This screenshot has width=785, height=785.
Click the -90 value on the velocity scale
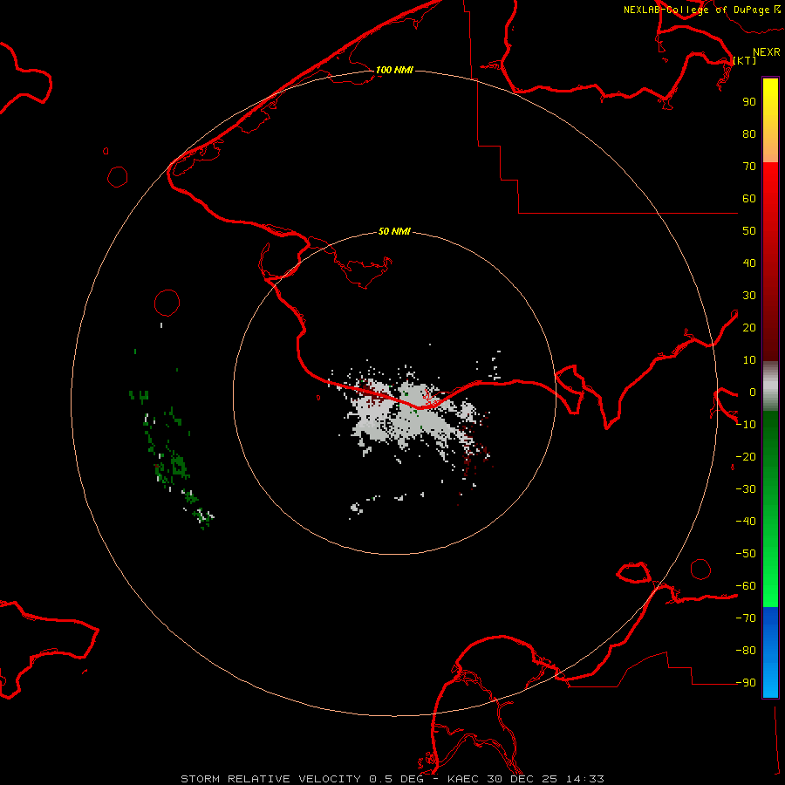click(x=746, y=683)
